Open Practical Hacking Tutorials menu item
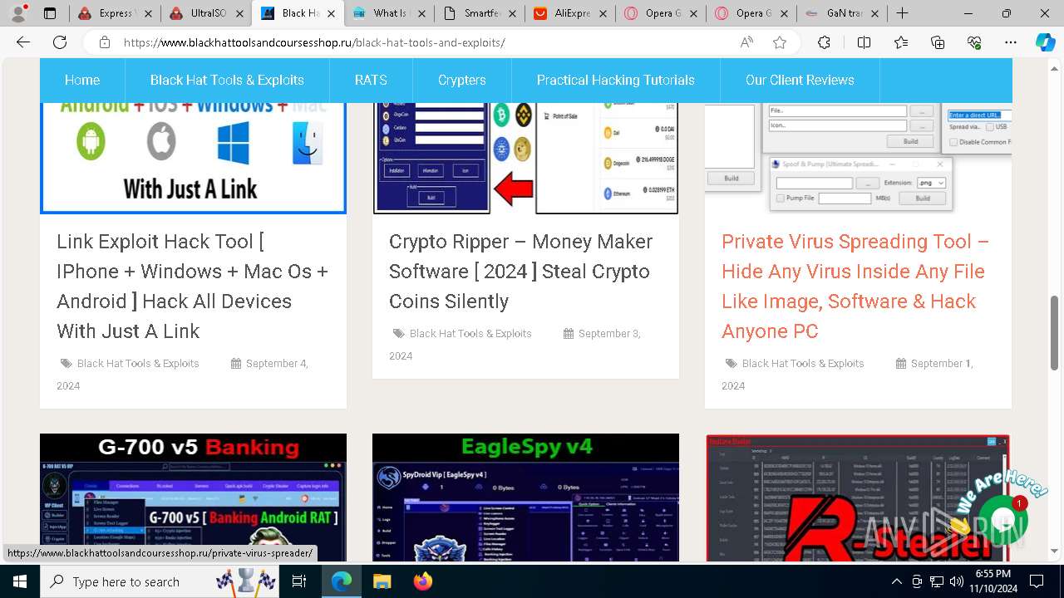Viewport: 1064px width, 598px height. click(x=616, y=80)
